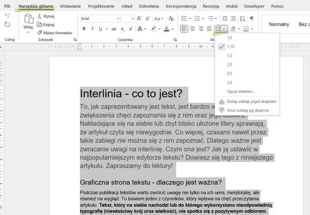Screen dimensions: 310x215
Task: Decrease paragraph indent icon
Action: (225, 19)
